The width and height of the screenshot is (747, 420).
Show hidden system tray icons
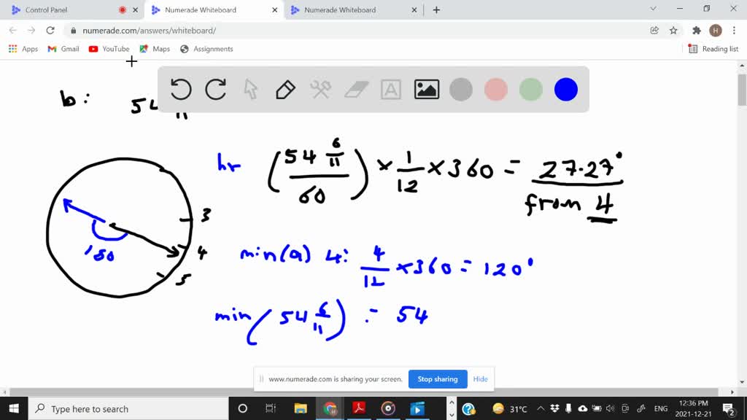tap(541, 409)
